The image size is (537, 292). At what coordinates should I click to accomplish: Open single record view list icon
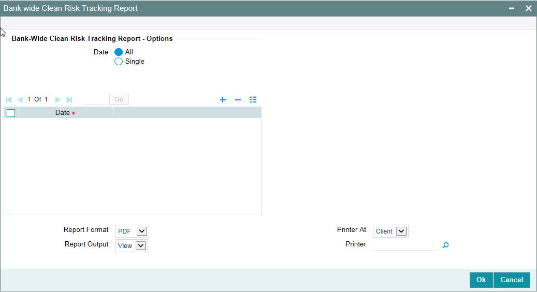coord(253,99)
